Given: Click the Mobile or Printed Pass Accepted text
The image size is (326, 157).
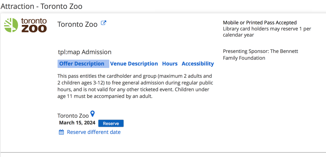Looking at the screenshot, I should pos(260,23).
